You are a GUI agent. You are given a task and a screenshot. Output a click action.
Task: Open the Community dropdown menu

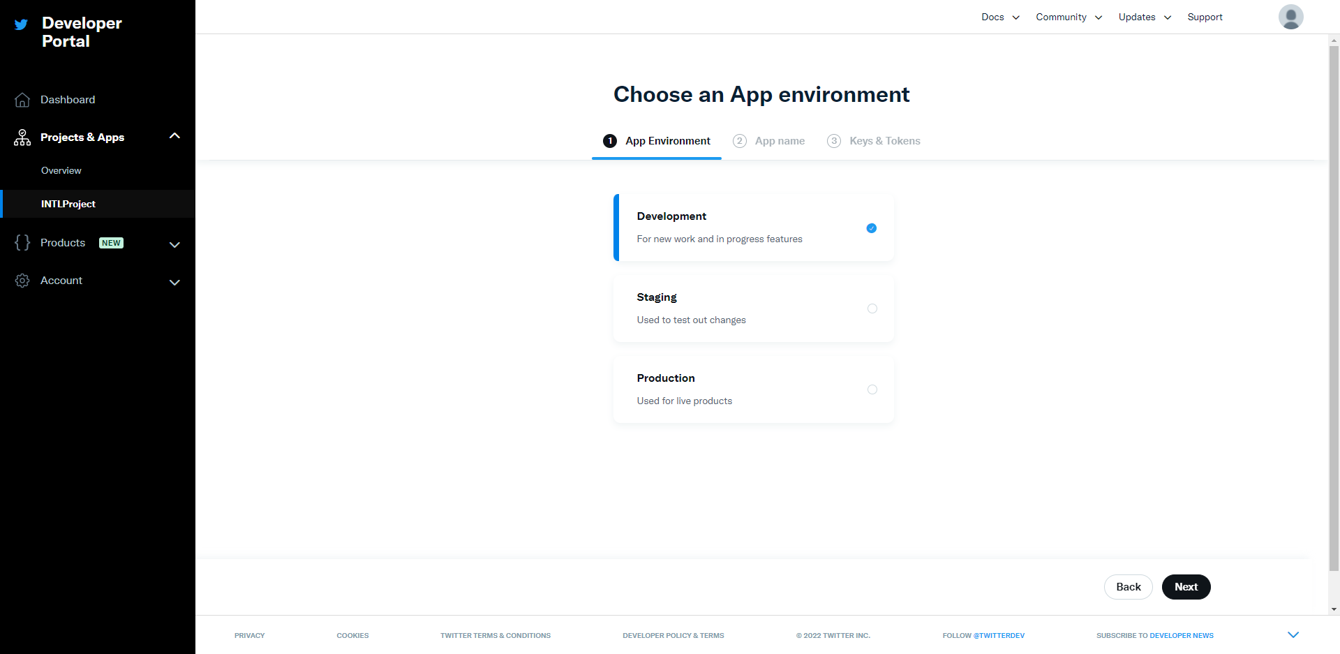coord(1068,16)
